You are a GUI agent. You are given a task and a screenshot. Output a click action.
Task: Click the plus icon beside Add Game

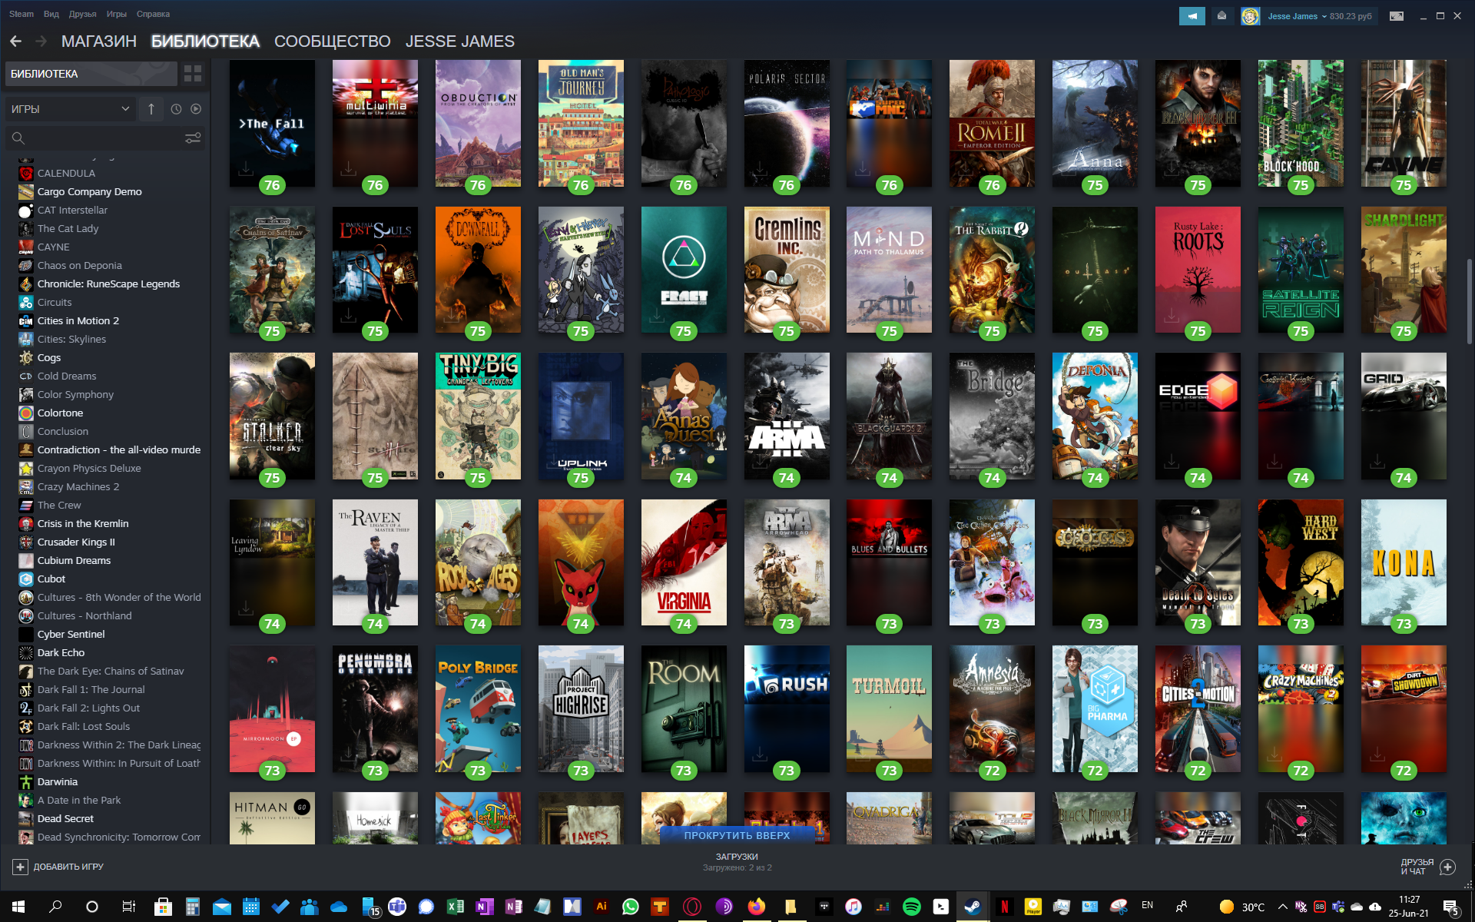coord(20,867)
